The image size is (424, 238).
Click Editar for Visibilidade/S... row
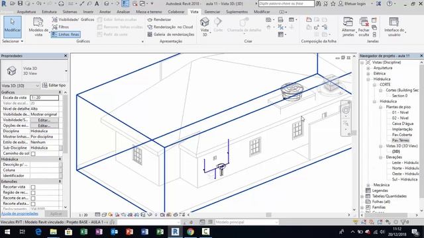44,120
